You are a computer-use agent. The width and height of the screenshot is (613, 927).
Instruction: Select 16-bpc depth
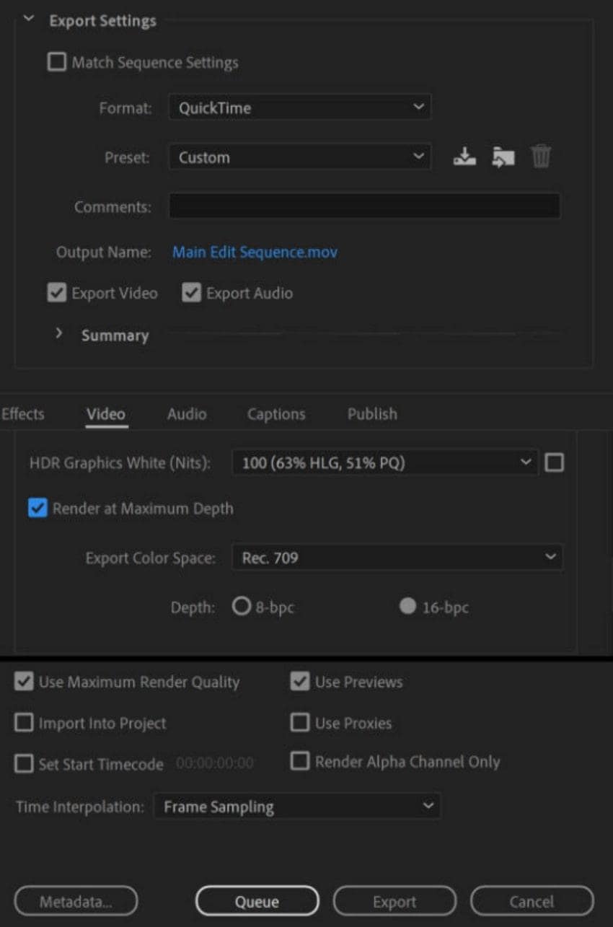pos(407,607)
